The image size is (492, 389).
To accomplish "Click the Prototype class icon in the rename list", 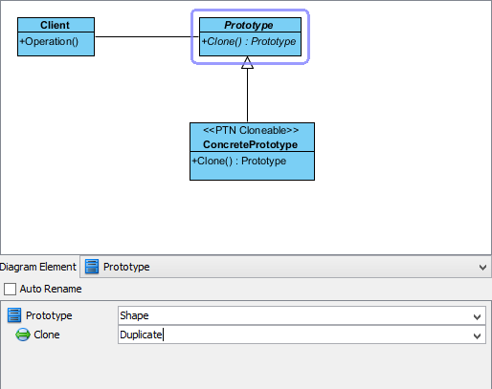I will click(14, 315).
